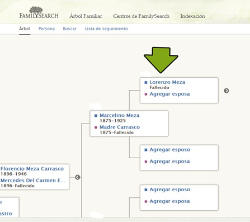
Task: Open the Lista de seguimiento tab
Action: click(x=106, y=29)
